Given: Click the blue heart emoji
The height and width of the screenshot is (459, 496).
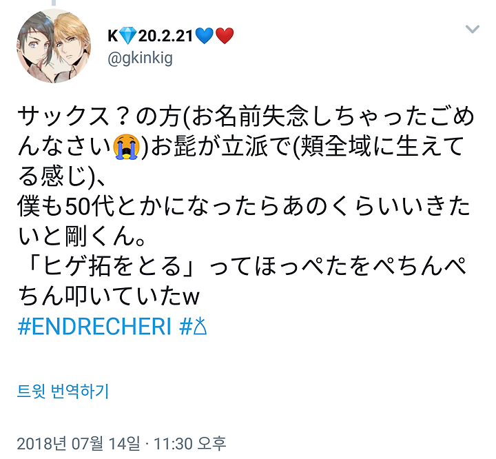Looking at the screenshot, I should [x=205, y=35].
